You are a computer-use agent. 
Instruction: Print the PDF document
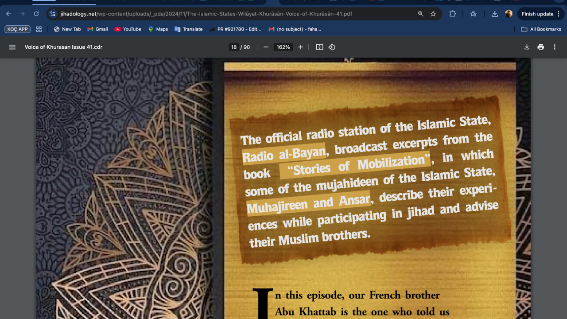coord(540,47)
